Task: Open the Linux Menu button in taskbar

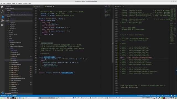Action: point(3,98)
